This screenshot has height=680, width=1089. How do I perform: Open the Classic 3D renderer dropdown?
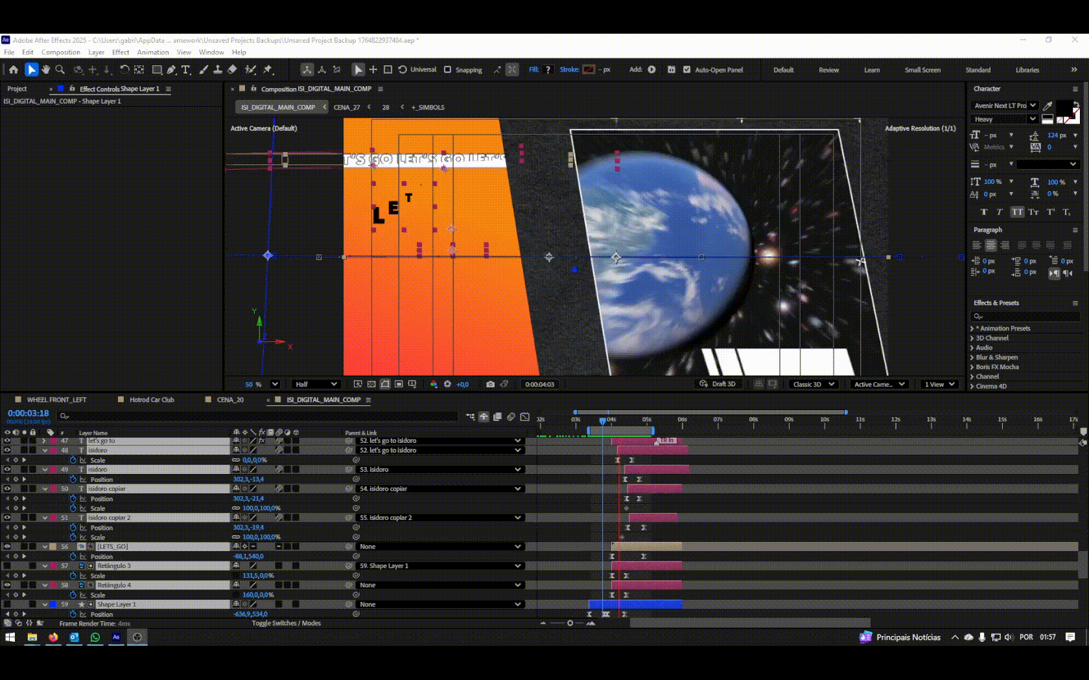[x=814, y=384]
